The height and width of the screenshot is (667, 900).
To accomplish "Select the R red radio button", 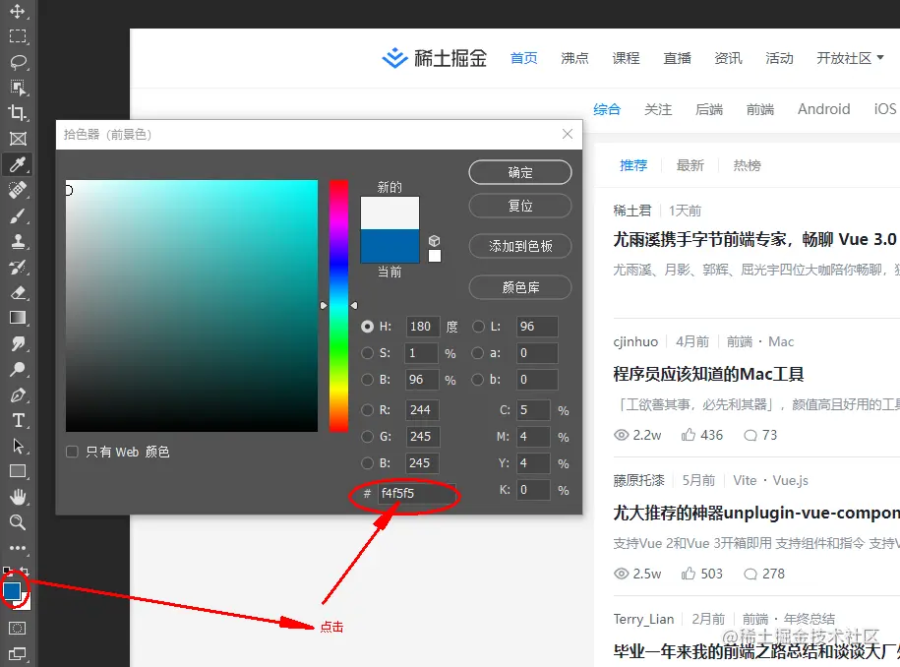I will 367,410.
